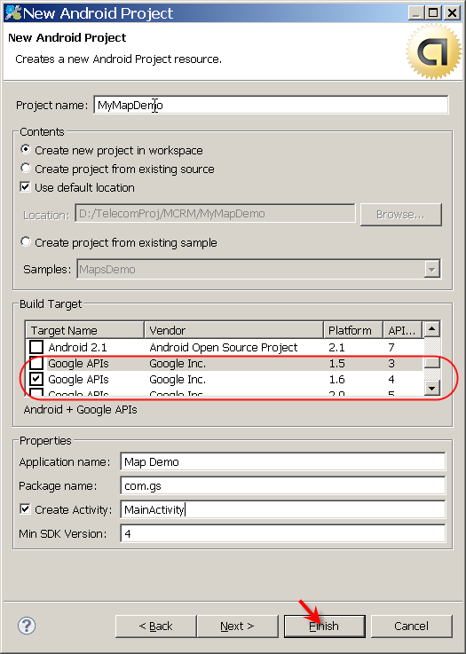Click the Create Activity name field
Image resolution: width=466 pixels, height=654 pixels.
[x=283, y=509]
